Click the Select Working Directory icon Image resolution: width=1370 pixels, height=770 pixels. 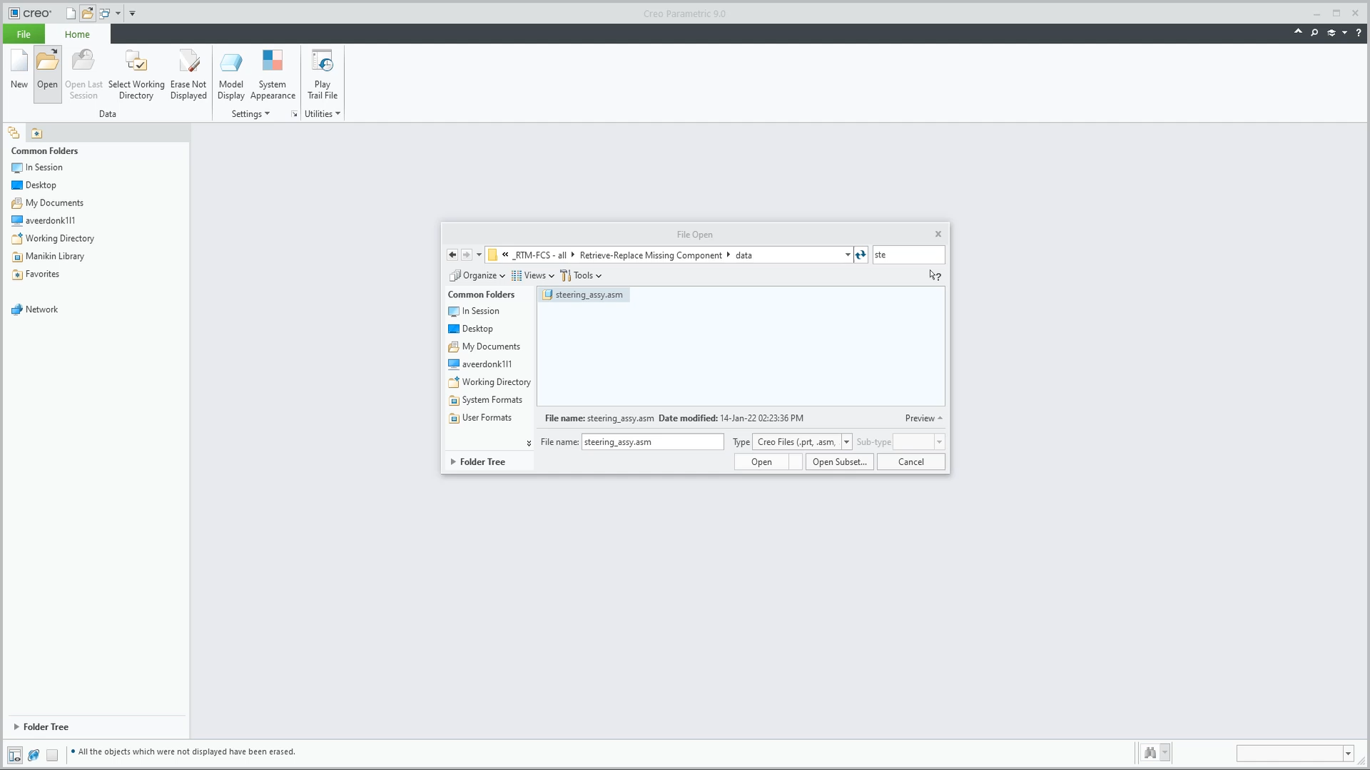(136, 68)
